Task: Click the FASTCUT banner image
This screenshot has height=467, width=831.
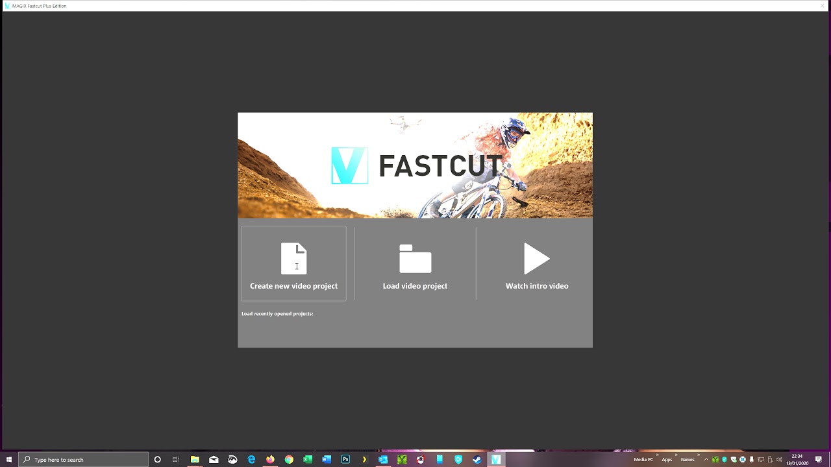Action: 415,165
